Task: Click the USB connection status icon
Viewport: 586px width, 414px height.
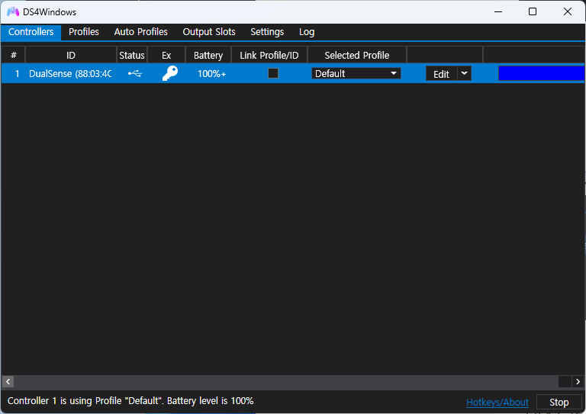Action: pyautogui.click(x=135, y=73)
